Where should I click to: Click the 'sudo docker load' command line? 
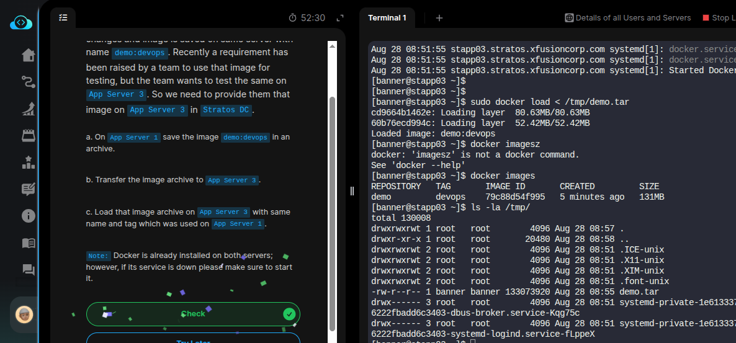click(500, 102)
